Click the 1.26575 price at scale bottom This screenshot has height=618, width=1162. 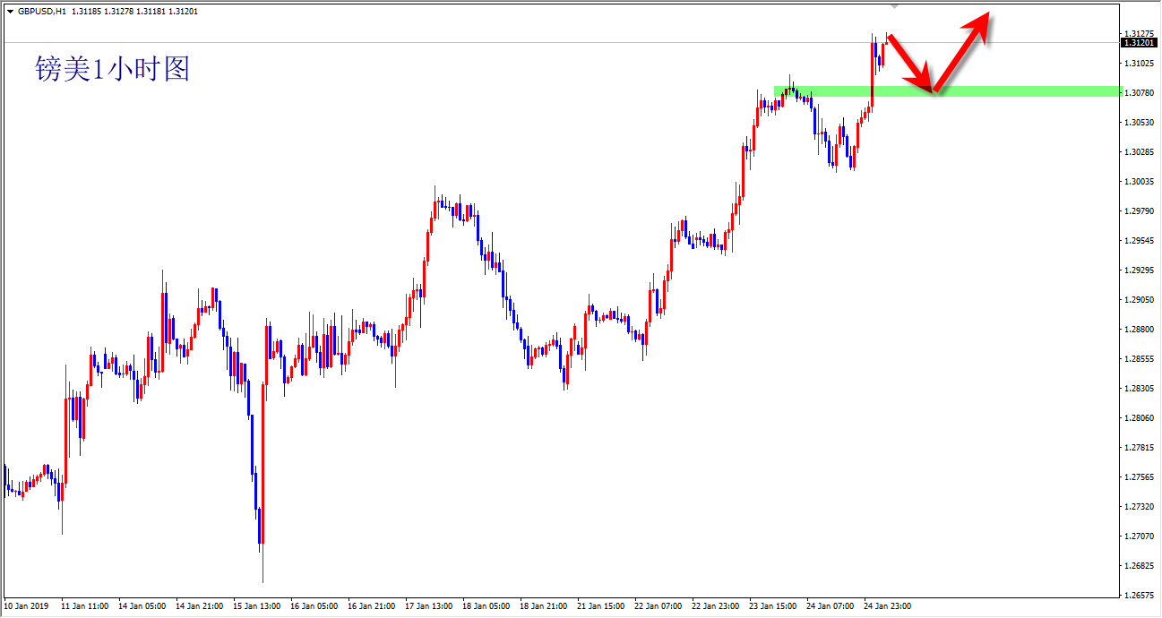[x=1140, y=595]
